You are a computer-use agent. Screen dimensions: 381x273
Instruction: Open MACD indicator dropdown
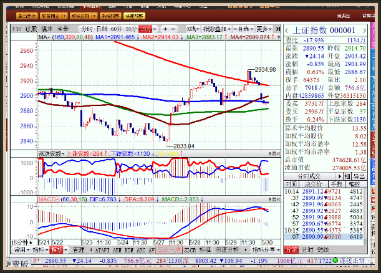(x=49, y=199)
